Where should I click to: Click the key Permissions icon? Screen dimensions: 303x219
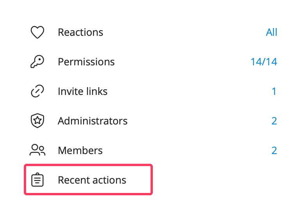(x=37, y=62)
